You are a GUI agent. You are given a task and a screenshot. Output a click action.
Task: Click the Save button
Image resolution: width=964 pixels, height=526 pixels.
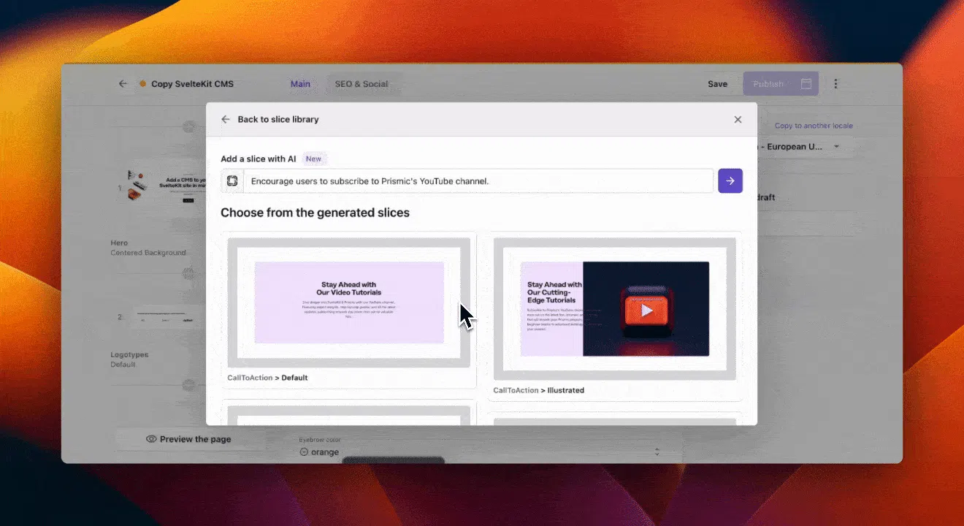(x=717, y=83)
